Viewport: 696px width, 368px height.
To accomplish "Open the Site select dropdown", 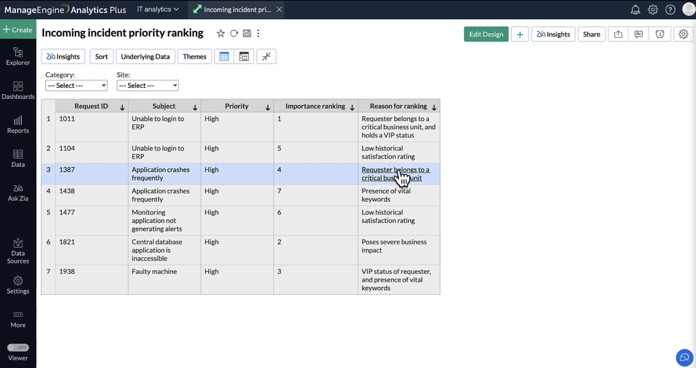I will tap(148, 86).
